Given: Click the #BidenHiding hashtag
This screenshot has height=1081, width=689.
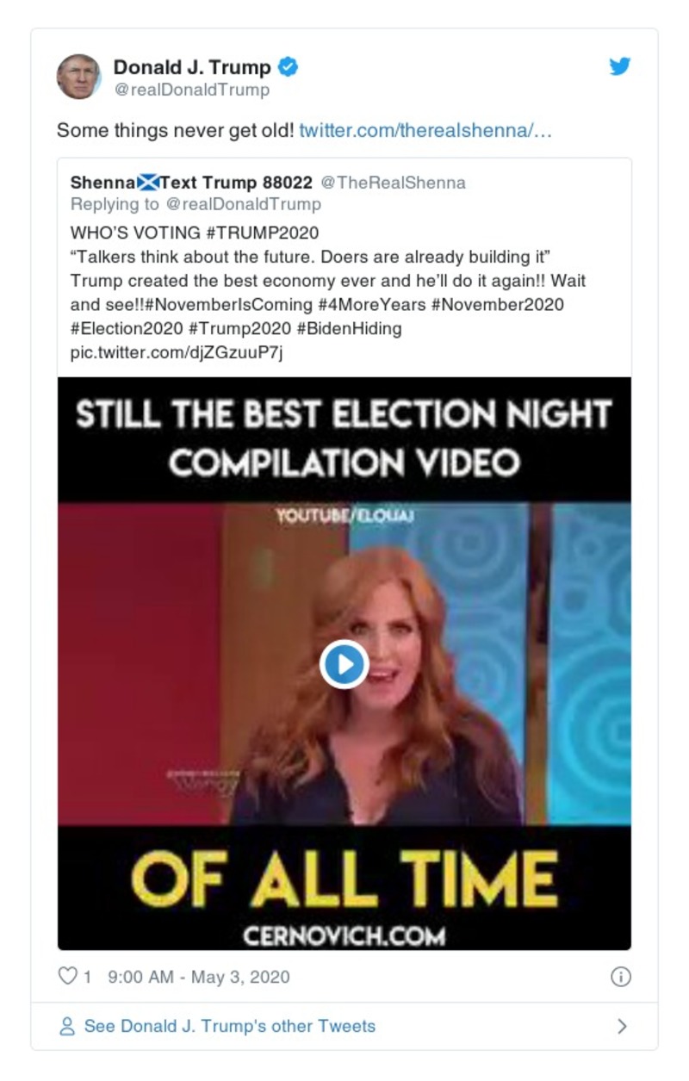Looking at the screenshot, I should tap(350, 329).
